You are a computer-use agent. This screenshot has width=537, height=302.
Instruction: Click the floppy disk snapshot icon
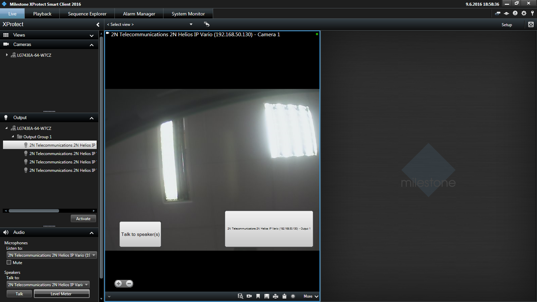pos(267,296)
